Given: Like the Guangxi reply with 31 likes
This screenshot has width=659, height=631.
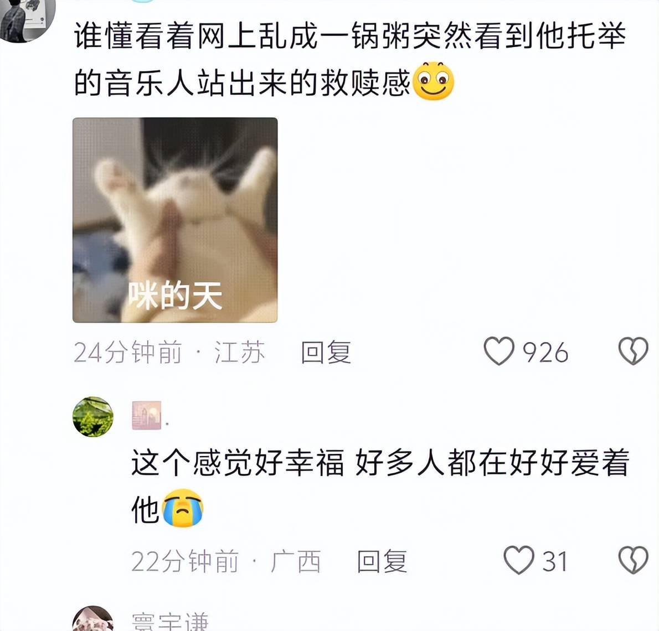Looking at the screenshot, I should pyautogui.click(x=519, y=560).
